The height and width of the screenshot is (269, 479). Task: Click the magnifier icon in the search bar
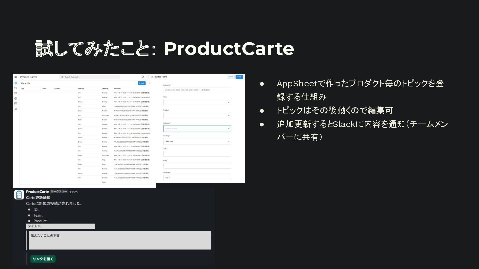62,77
